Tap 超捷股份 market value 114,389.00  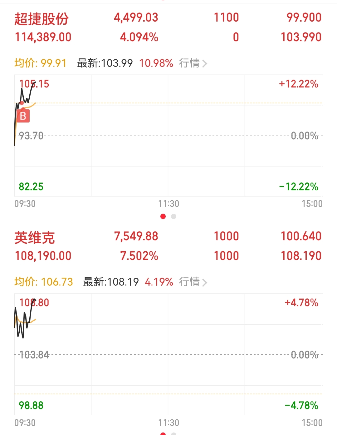click(x=43, y=37)
